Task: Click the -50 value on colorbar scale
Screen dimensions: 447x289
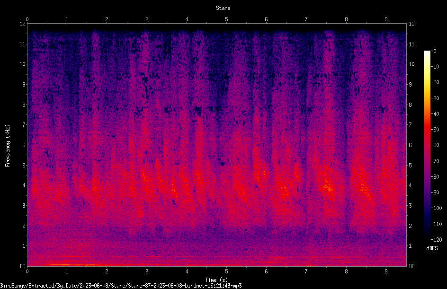Action: pyautogui.click(x=435, y=129)
